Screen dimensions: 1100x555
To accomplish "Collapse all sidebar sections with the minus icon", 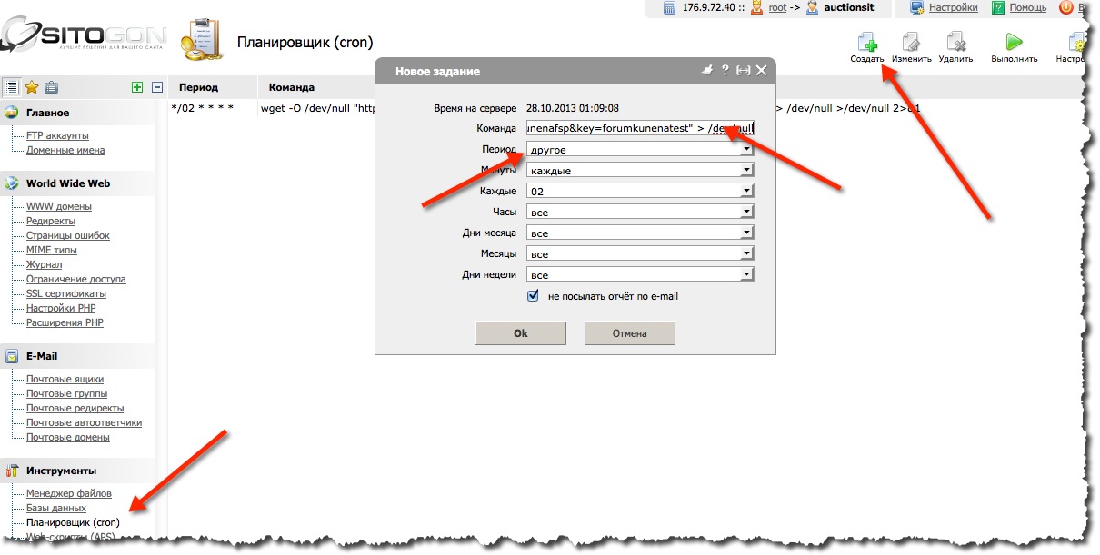I will click(156, 87).
